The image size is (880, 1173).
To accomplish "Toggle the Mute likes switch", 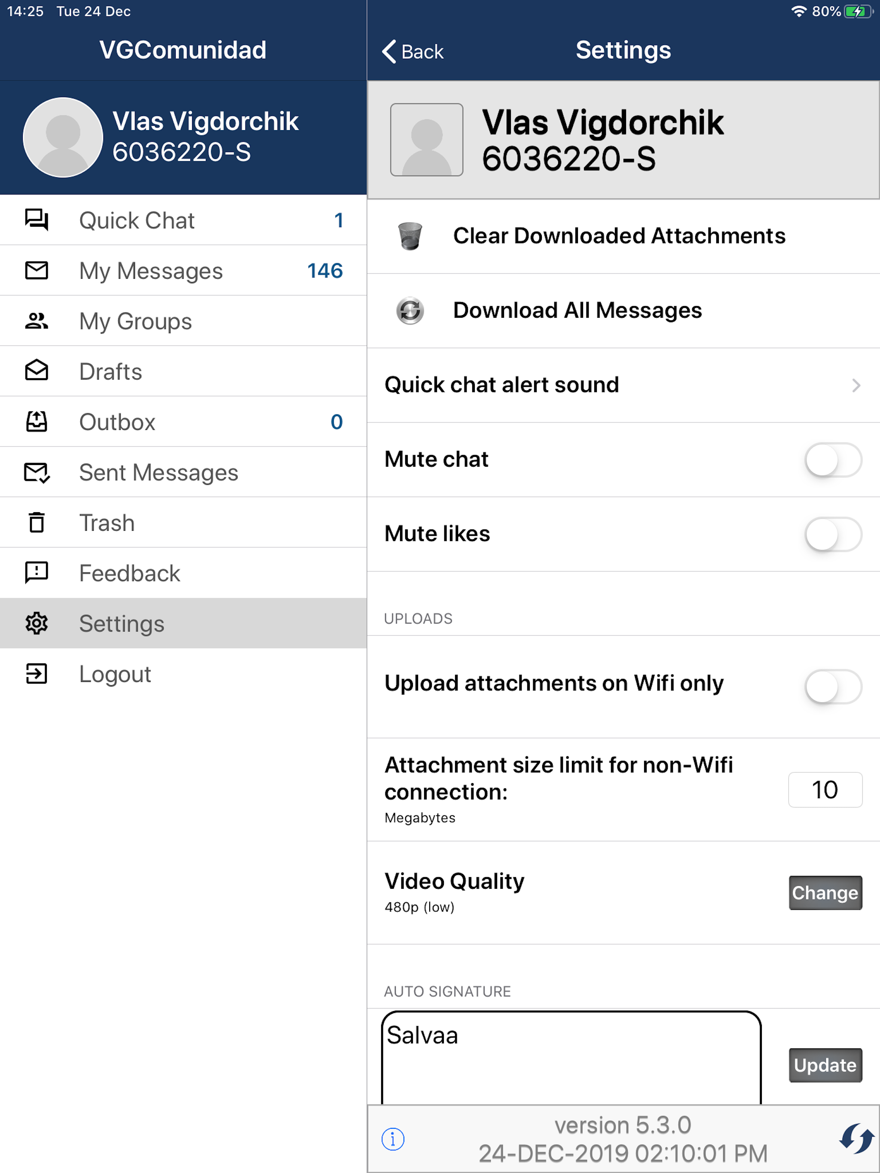I will pos(833,534).
